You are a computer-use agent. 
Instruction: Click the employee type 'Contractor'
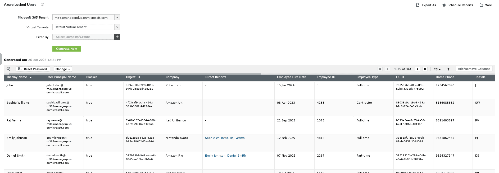[364, 103]
